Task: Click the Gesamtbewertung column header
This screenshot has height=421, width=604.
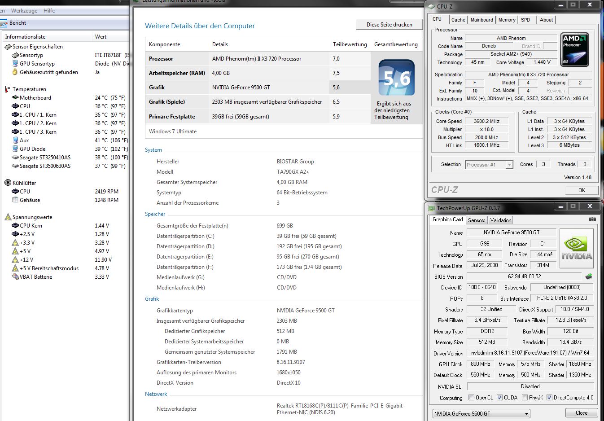Action: tap(396, 44)
